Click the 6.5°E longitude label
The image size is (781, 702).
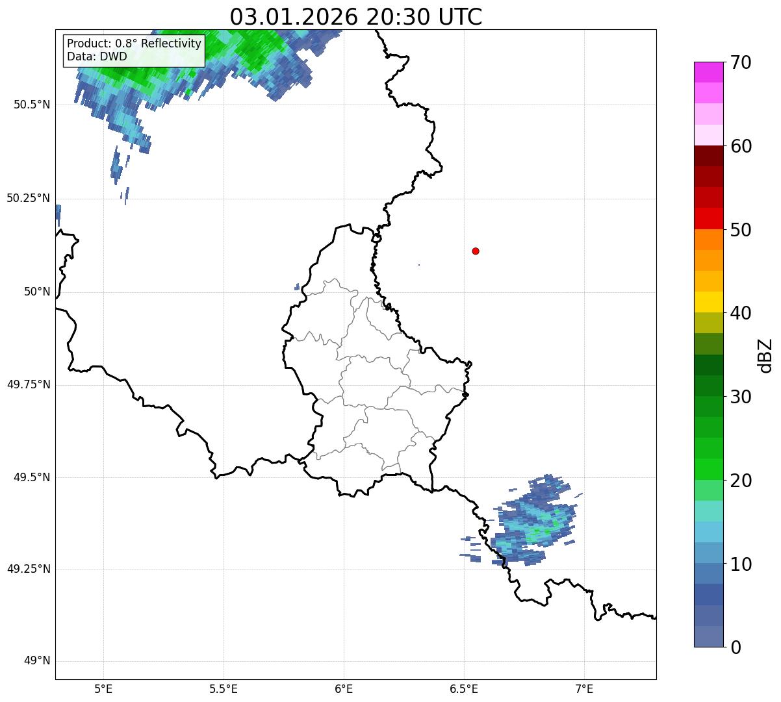tap(464, 688)
